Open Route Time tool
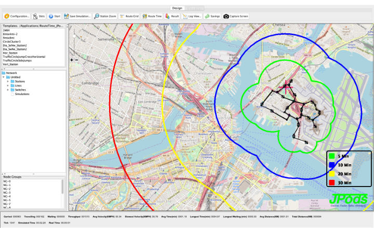The width and height of the screenshot is (374, 228). coord(152,16)
